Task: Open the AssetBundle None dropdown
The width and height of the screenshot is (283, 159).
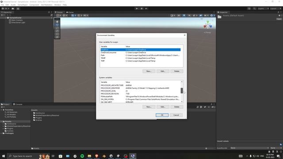Action: click(249, 148)
